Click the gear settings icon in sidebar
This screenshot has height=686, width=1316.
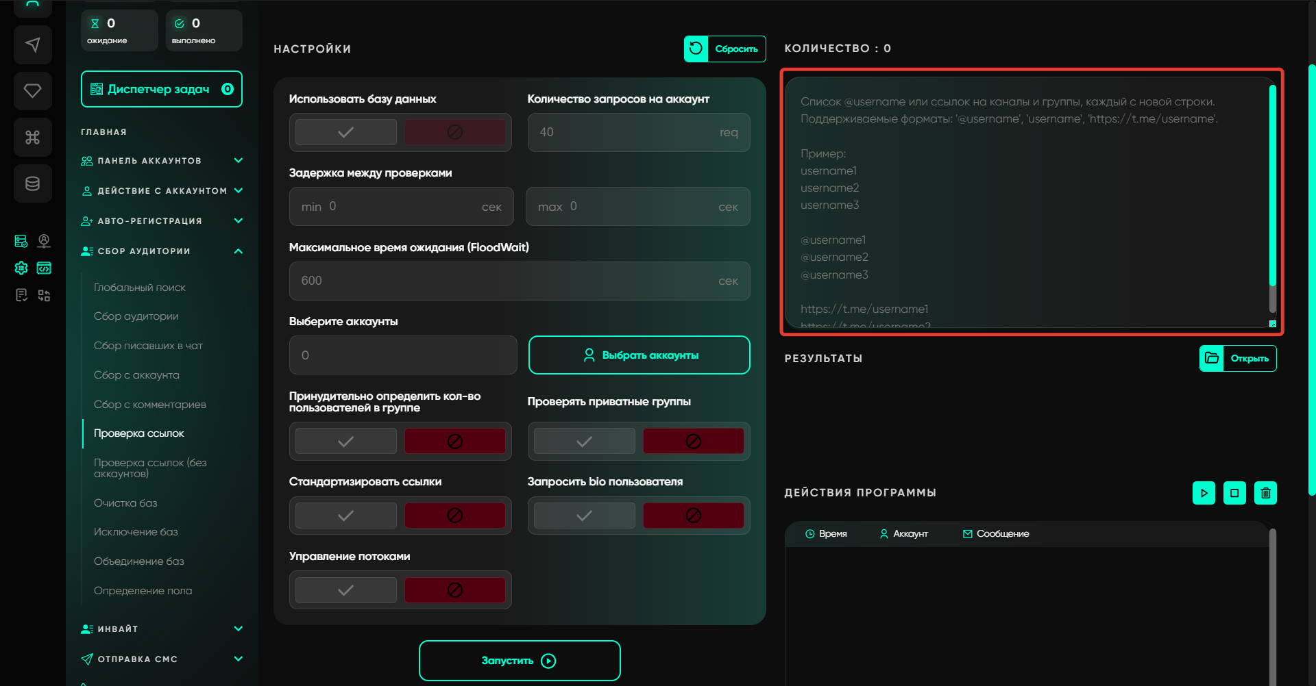pos(21,268)
